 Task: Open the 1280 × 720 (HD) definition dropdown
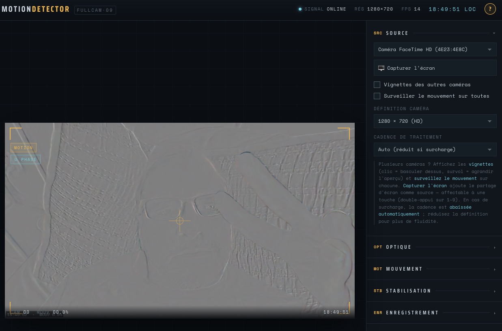coord(435,121)
